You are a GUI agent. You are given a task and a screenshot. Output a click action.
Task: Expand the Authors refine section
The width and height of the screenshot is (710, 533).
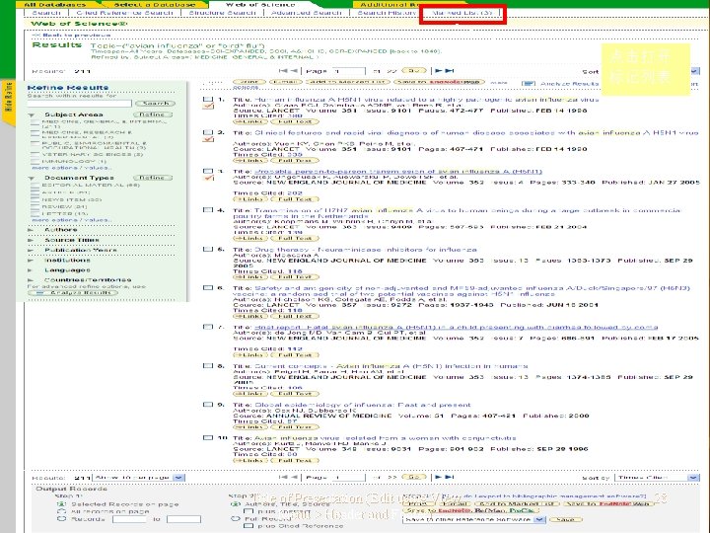tap(31, 230)
